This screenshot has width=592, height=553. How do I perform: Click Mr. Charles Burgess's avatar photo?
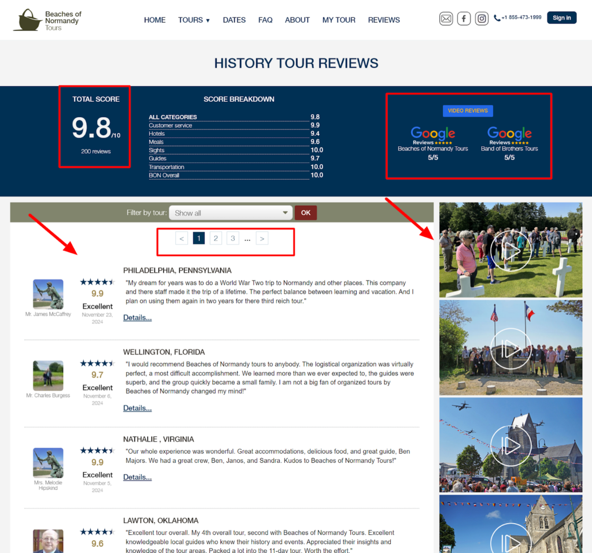coord(48,376)
